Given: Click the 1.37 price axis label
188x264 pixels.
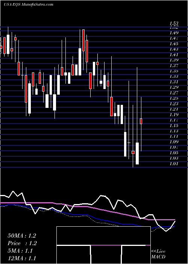Looking at the screenshot, I should pos(174,66).
